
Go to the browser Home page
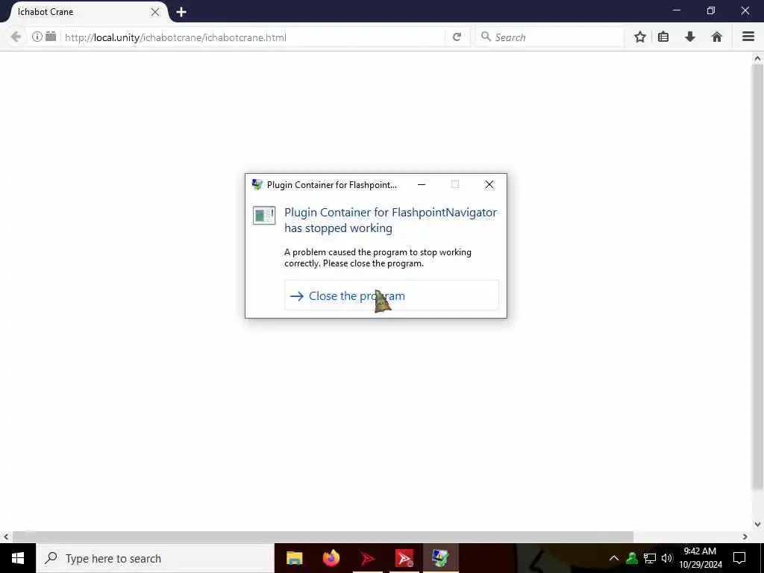click(x=716, y=37)
